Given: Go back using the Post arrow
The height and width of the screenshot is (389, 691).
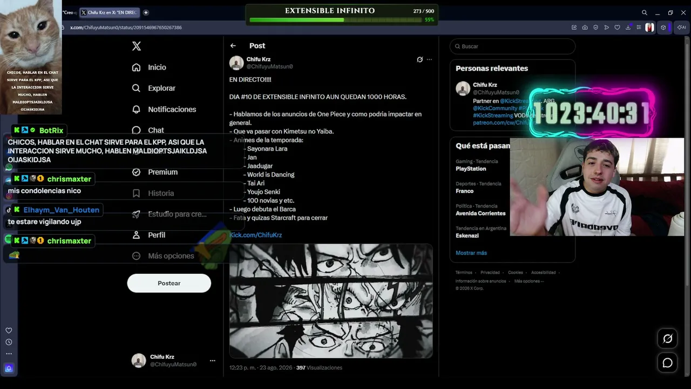Looking at the screenshot, I should point(233,46).
